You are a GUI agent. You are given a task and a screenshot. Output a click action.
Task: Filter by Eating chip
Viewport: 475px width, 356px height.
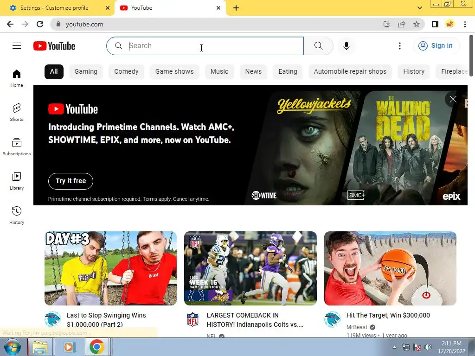288,72
